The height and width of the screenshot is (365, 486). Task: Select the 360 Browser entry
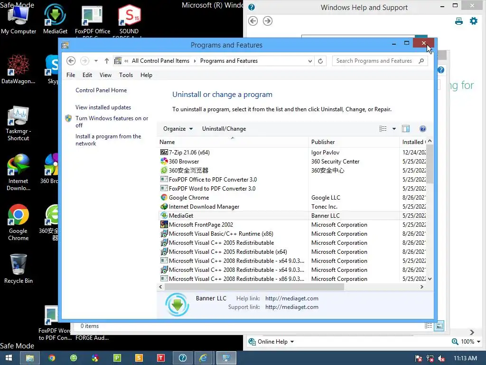[184, 162]
